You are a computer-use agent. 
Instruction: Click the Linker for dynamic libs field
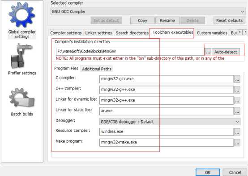click(x=167, y=100)
